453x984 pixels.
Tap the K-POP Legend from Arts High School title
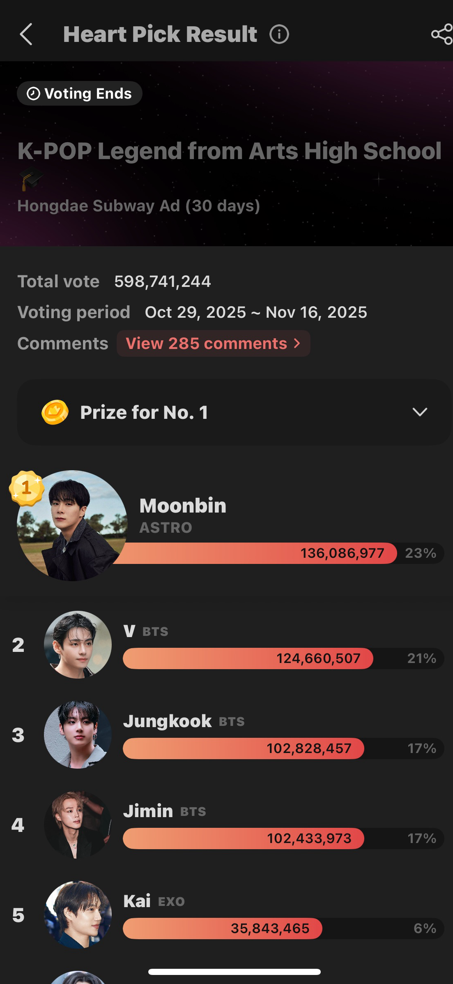coord(229,151)
